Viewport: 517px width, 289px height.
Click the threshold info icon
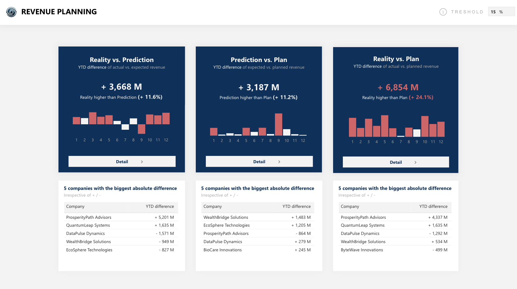443,12
